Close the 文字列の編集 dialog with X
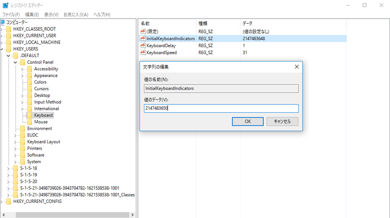The height and width of the screenshot is (218, 390). pos(297,67)
